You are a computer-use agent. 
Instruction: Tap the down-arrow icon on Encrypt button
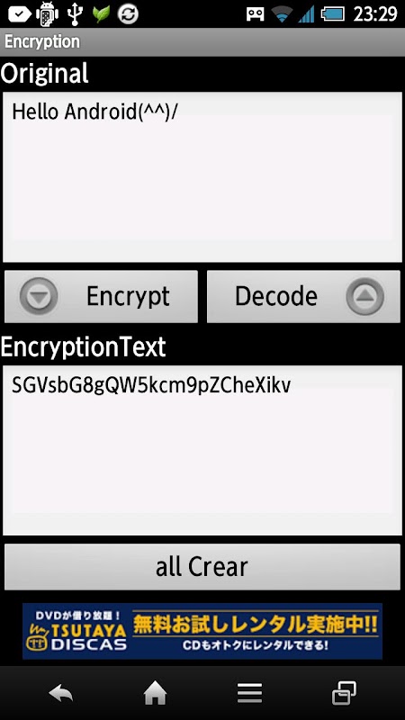39,296
